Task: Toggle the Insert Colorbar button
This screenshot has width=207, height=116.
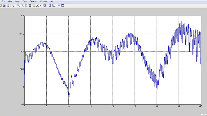Action: (x=50, y=5)
